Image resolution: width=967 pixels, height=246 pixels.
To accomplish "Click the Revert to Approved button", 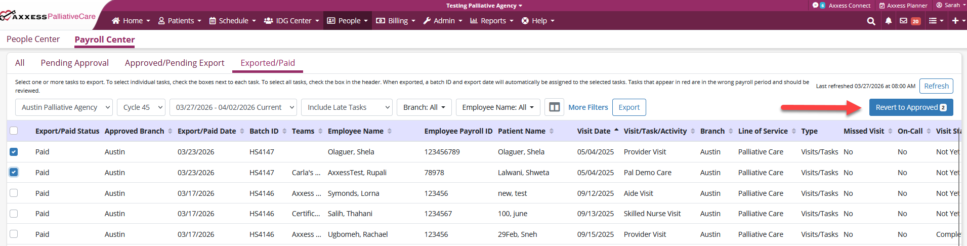I will (x=910, y=107).
